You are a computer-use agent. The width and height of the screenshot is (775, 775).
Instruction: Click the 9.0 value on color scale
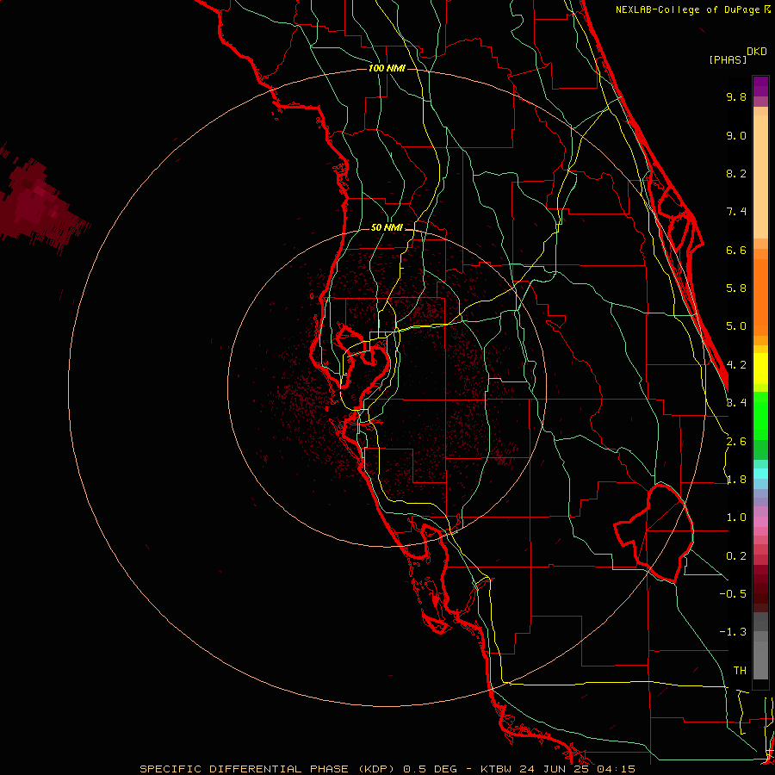[x=736, y=135]
